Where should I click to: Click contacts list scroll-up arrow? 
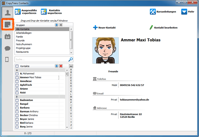point(67,70)
